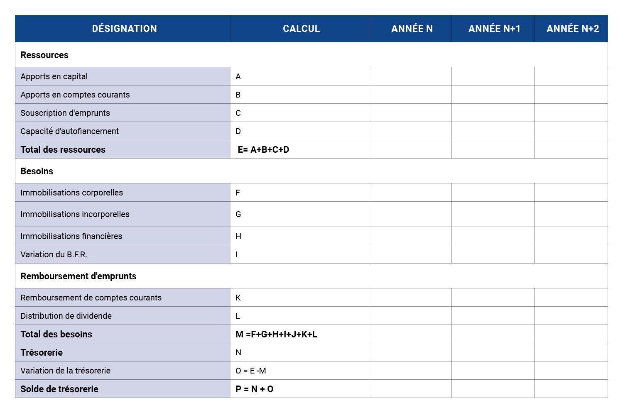Click the Apports en comptes courants label
The image size is (623, 415).
click(x=75, y=95)
